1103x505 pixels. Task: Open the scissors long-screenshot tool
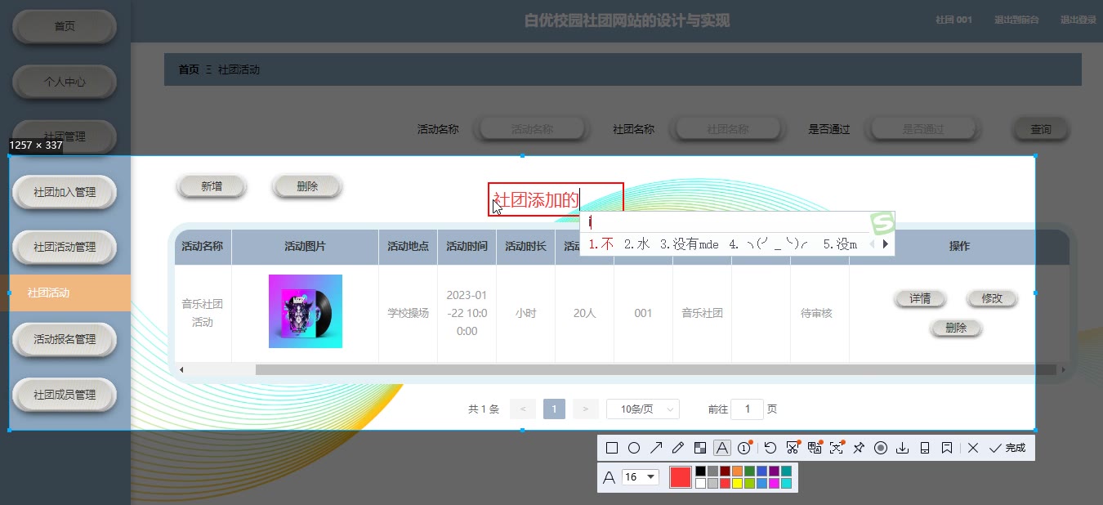coord(793,448)
